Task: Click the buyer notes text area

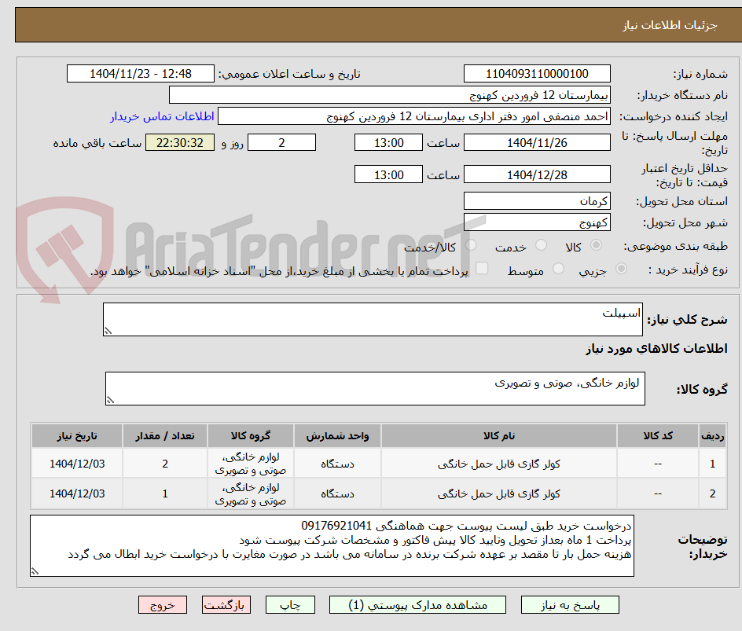Action: 332,546
